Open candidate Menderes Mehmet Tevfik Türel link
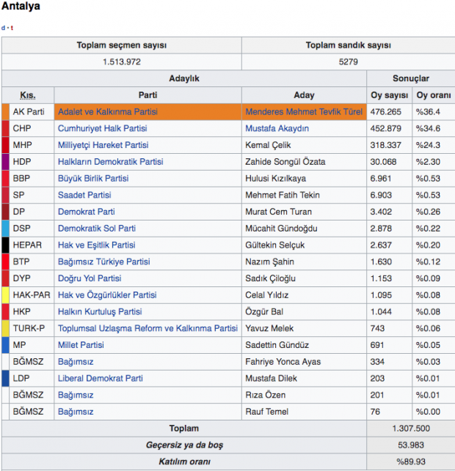The height and width of the screenshot is (471, 455). click(304, 112)
